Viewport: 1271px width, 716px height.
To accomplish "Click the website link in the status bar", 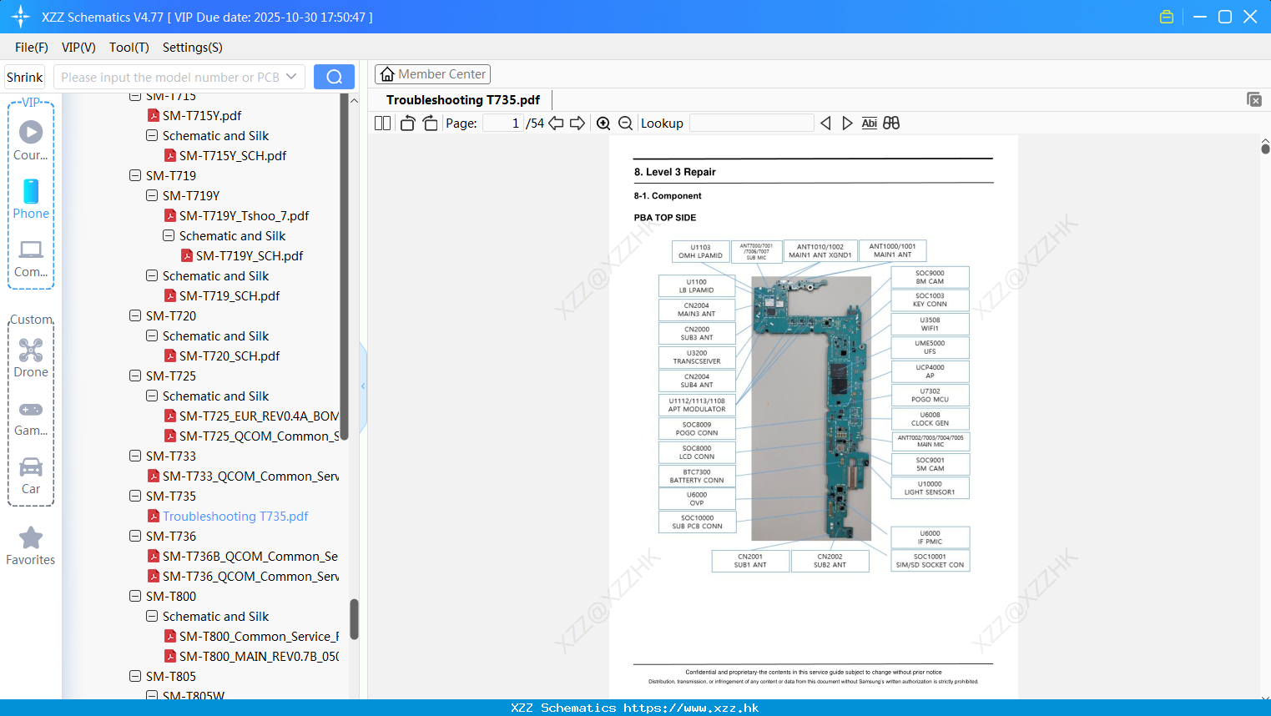I will pos(691,708).
